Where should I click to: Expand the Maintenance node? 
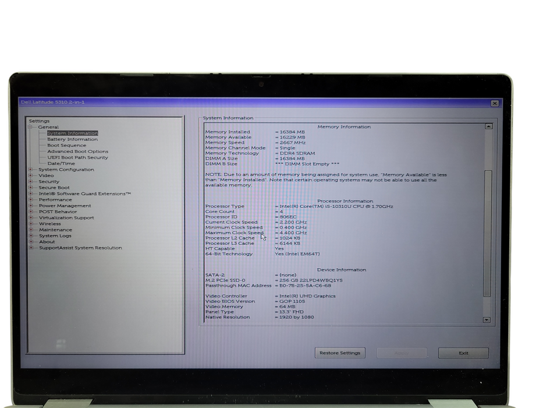pos(30,230)
